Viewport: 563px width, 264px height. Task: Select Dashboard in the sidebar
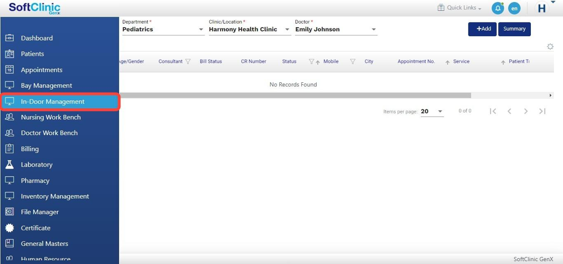37,38
